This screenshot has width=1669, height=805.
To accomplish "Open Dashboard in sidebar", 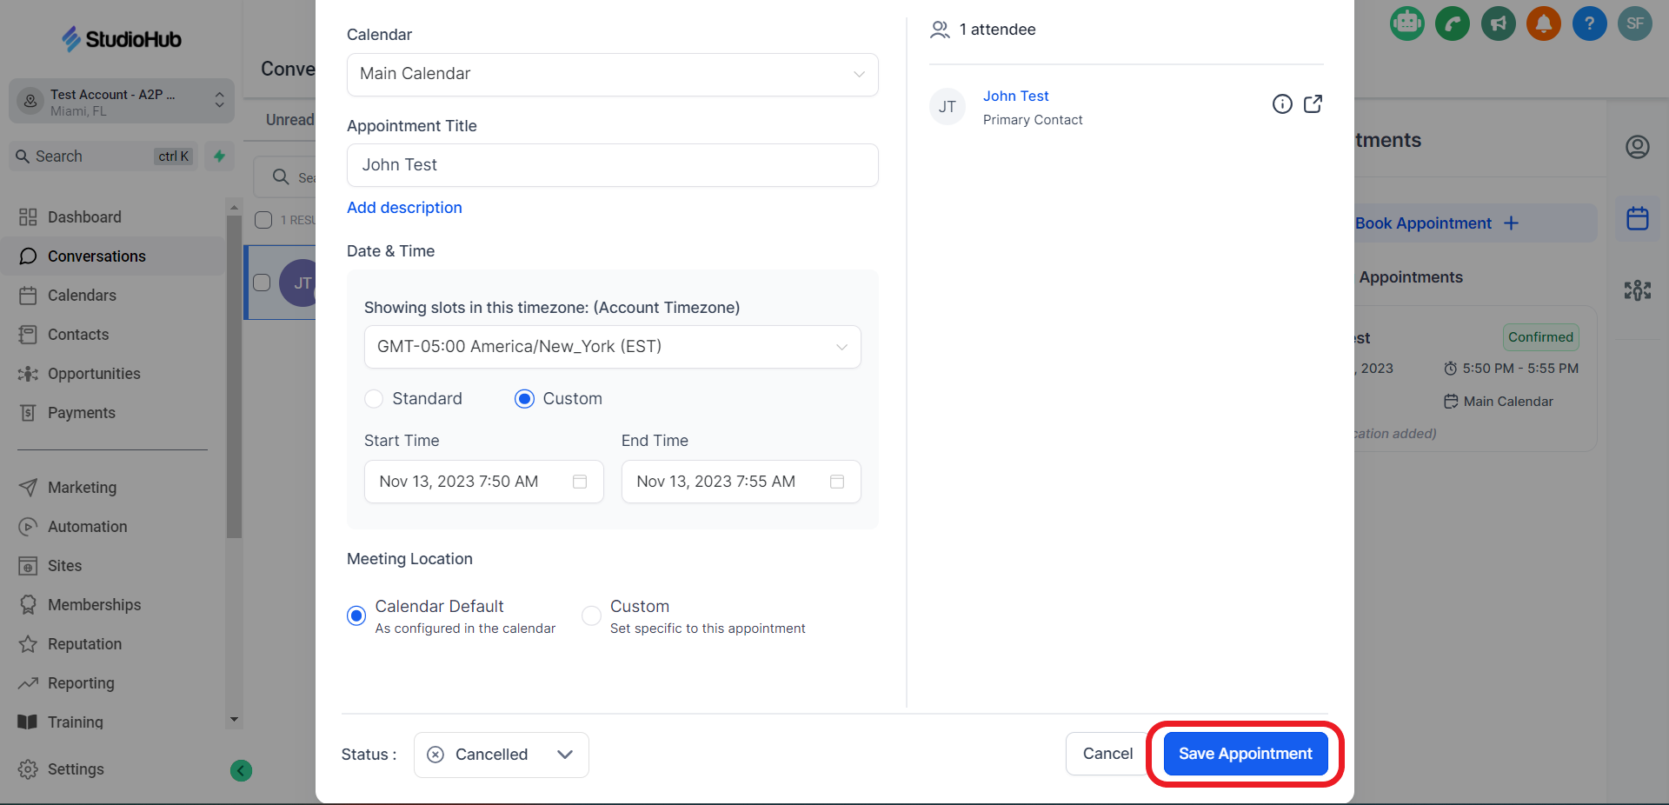I will coord(84,217).
